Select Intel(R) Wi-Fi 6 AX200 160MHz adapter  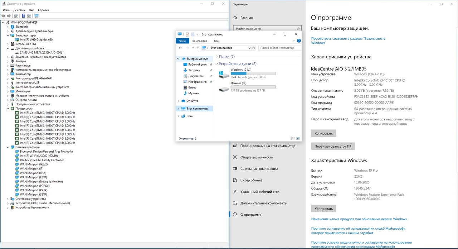click(39, 156)
